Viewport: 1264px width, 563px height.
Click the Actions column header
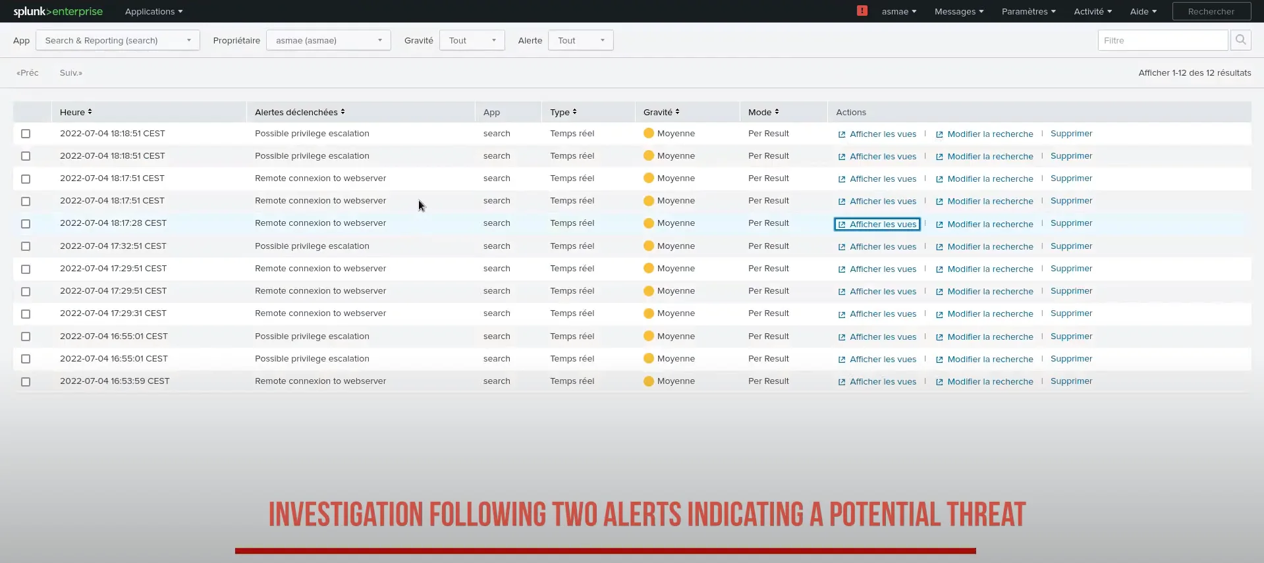851,113
